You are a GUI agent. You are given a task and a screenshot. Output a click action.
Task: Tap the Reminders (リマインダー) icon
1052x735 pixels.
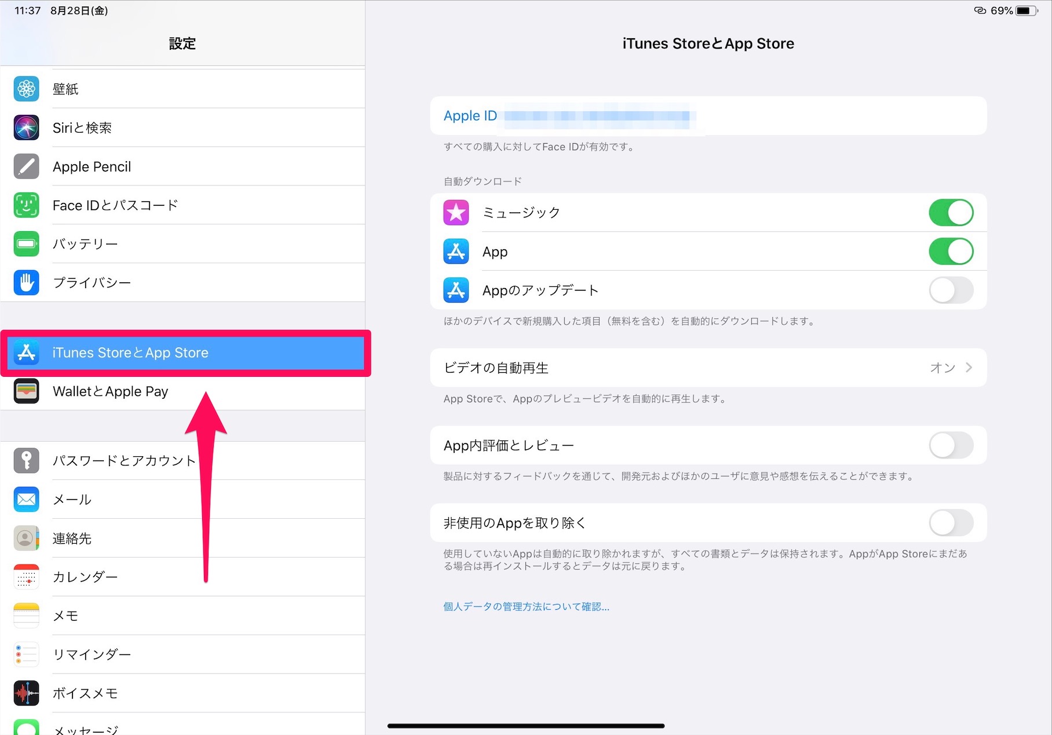26,654
